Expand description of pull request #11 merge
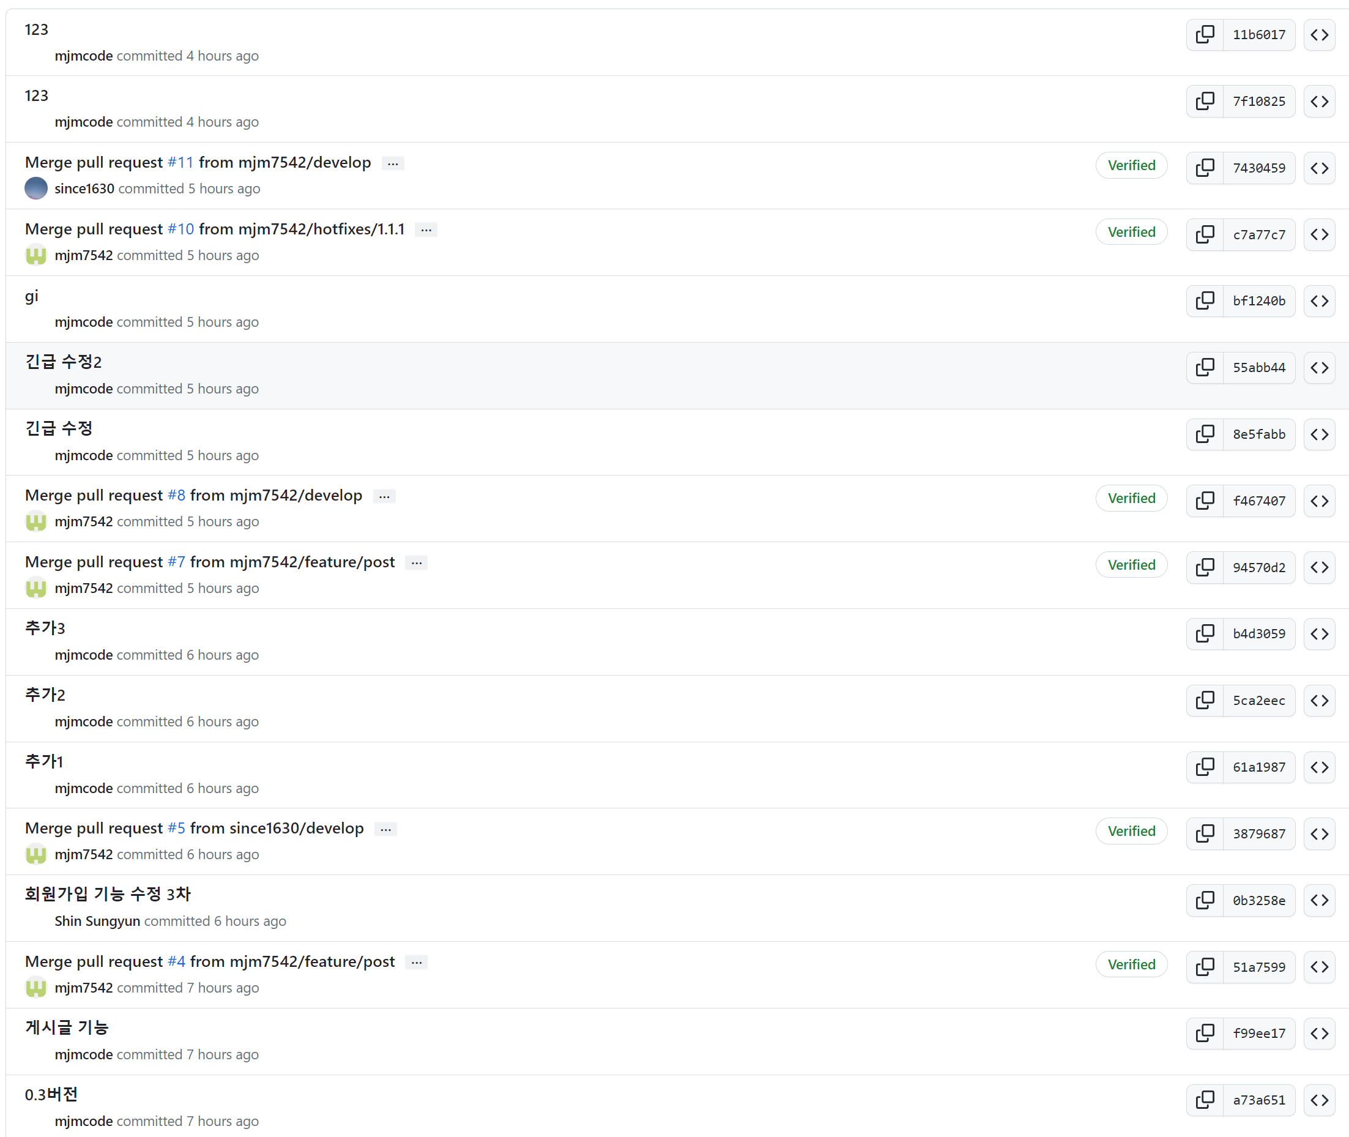The image size is (1349, 1137). coord(393,164)
